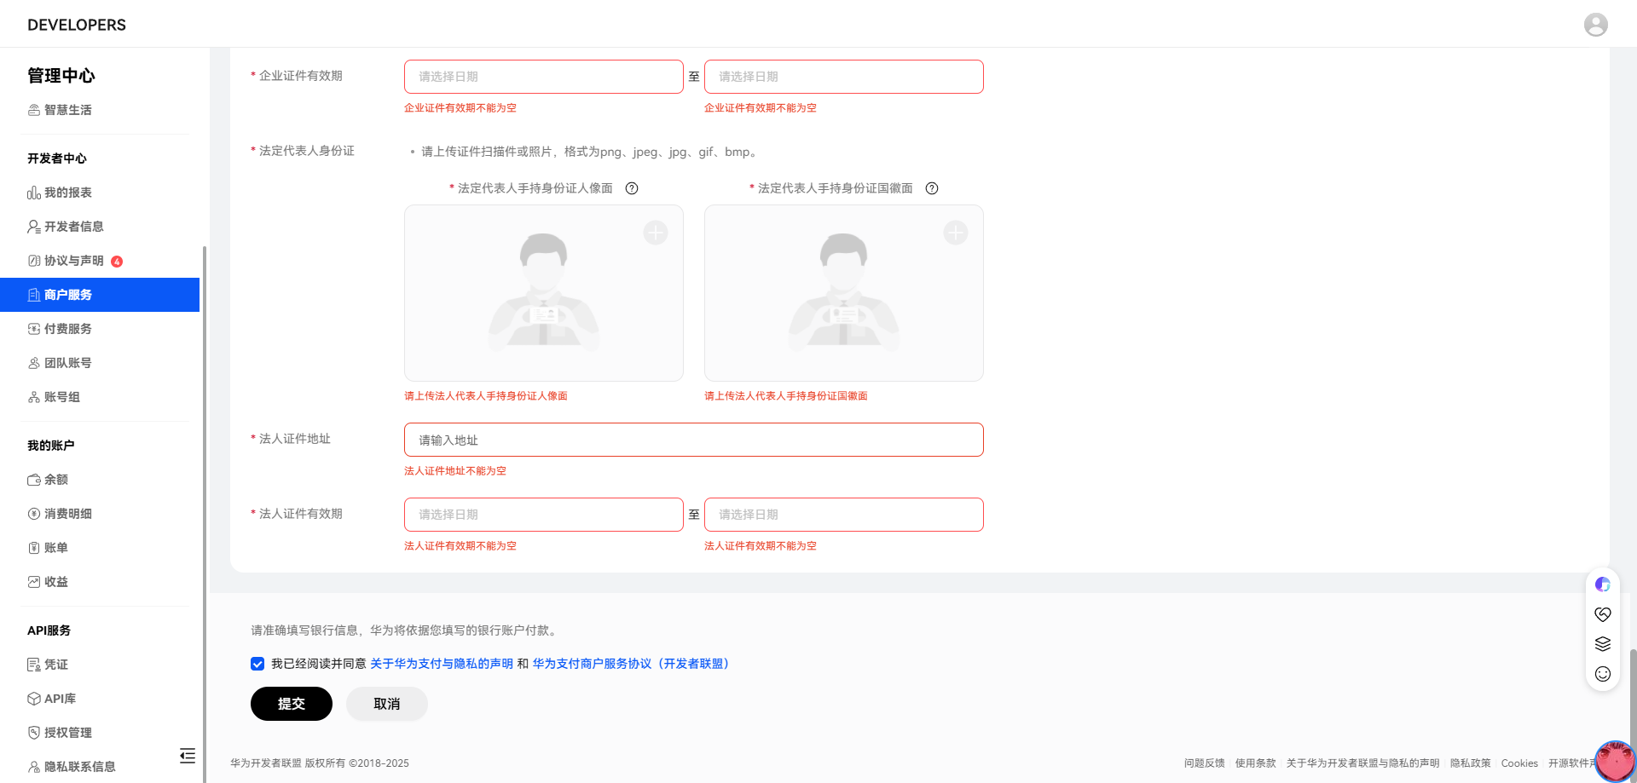Image resolution: width=1637 pixels, height=783 pixels.
Task: Click plus icon to upload ID emblem side
Action: tap(956, 233)
